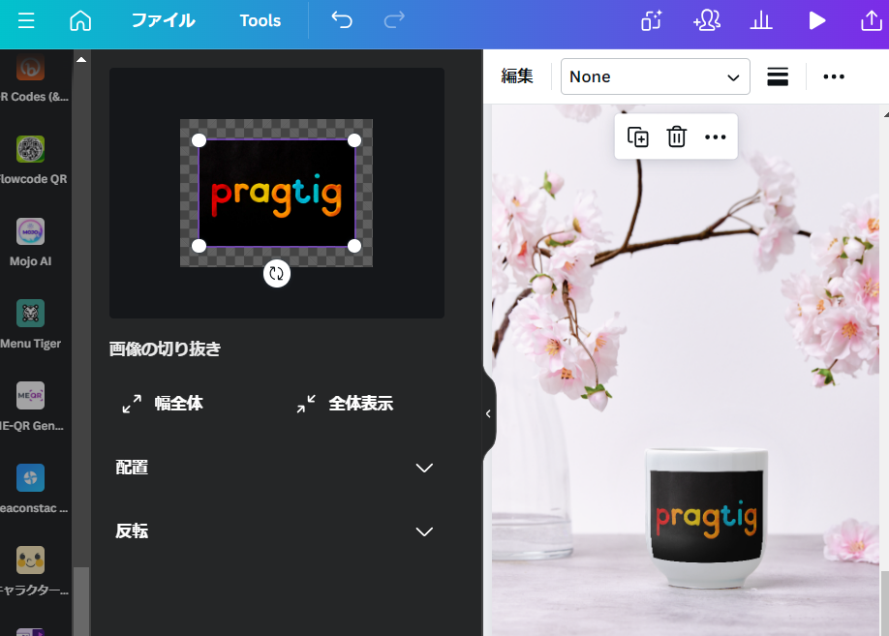This screenshot has width=889, height=636.
Task: Open the hamburger main menu
Action: pyautogui.click(x=26, y=21)
